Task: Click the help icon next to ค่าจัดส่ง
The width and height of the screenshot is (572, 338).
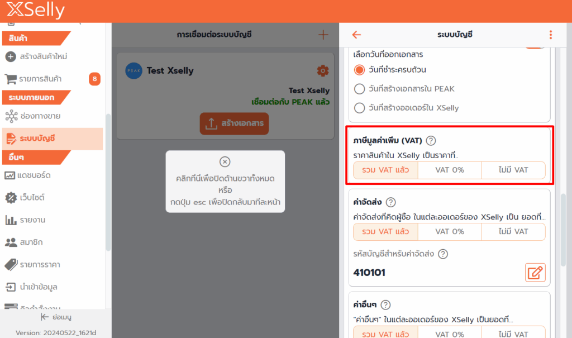Action: (x=390, y=202)
